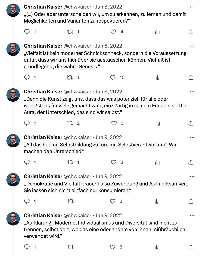The width and height of the screenshot is (204, 256).
Task: Open Christian Kaiser name on "Demokratie und Vielfalt" tweet
Action: tap(43, 176)
